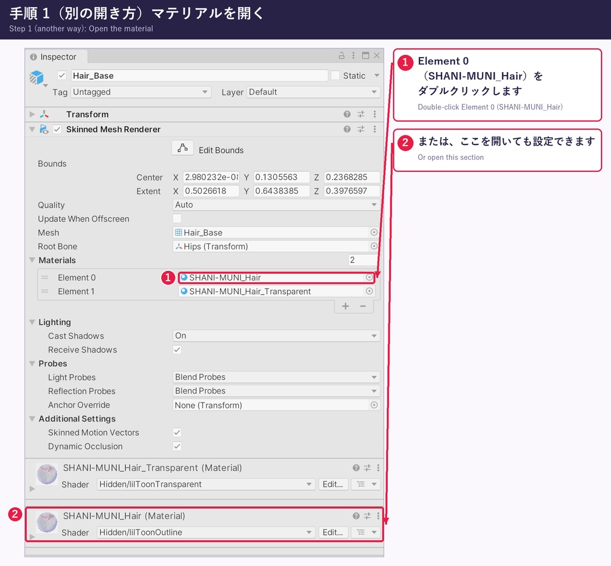The image size is (611, 566).
Task: Open help for SHANI-MUNI_Hair (Material)
Action: point(356,516)
